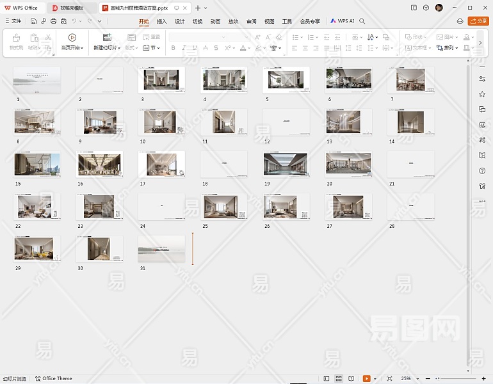This screenshot has height=384, width=493.
Task: Click the star favorites icon in sidebar
Action: click(482, 94)
